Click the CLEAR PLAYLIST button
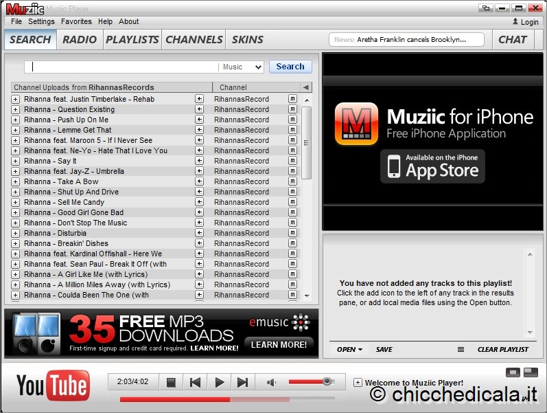 click(x=503, y=349)
